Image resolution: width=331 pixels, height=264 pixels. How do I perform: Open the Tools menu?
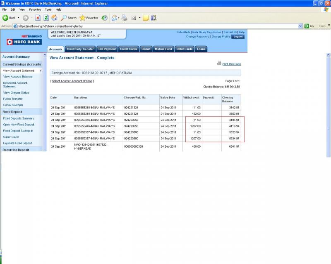coord(48,9)
